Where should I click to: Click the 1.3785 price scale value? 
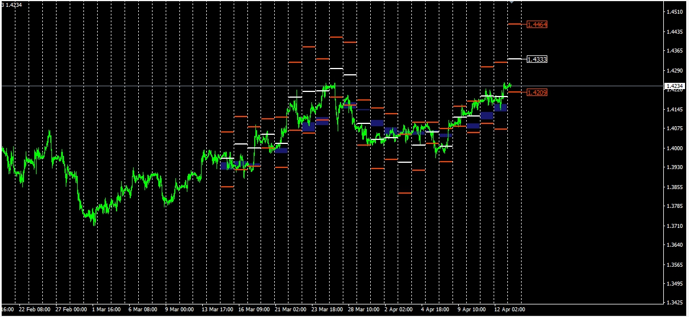(675, 206)
